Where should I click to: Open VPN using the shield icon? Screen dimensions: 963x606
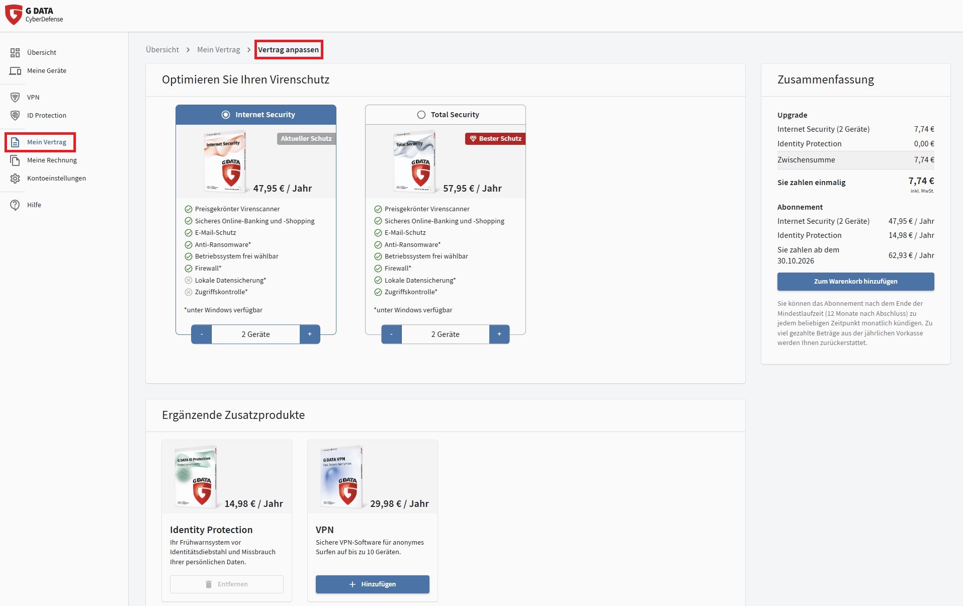[15, 98]
